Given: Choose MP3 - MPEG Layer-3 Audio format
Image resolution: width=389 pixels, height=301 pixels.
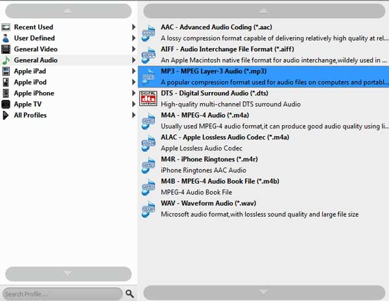Looking at the screenshot, I should point(263,77).
